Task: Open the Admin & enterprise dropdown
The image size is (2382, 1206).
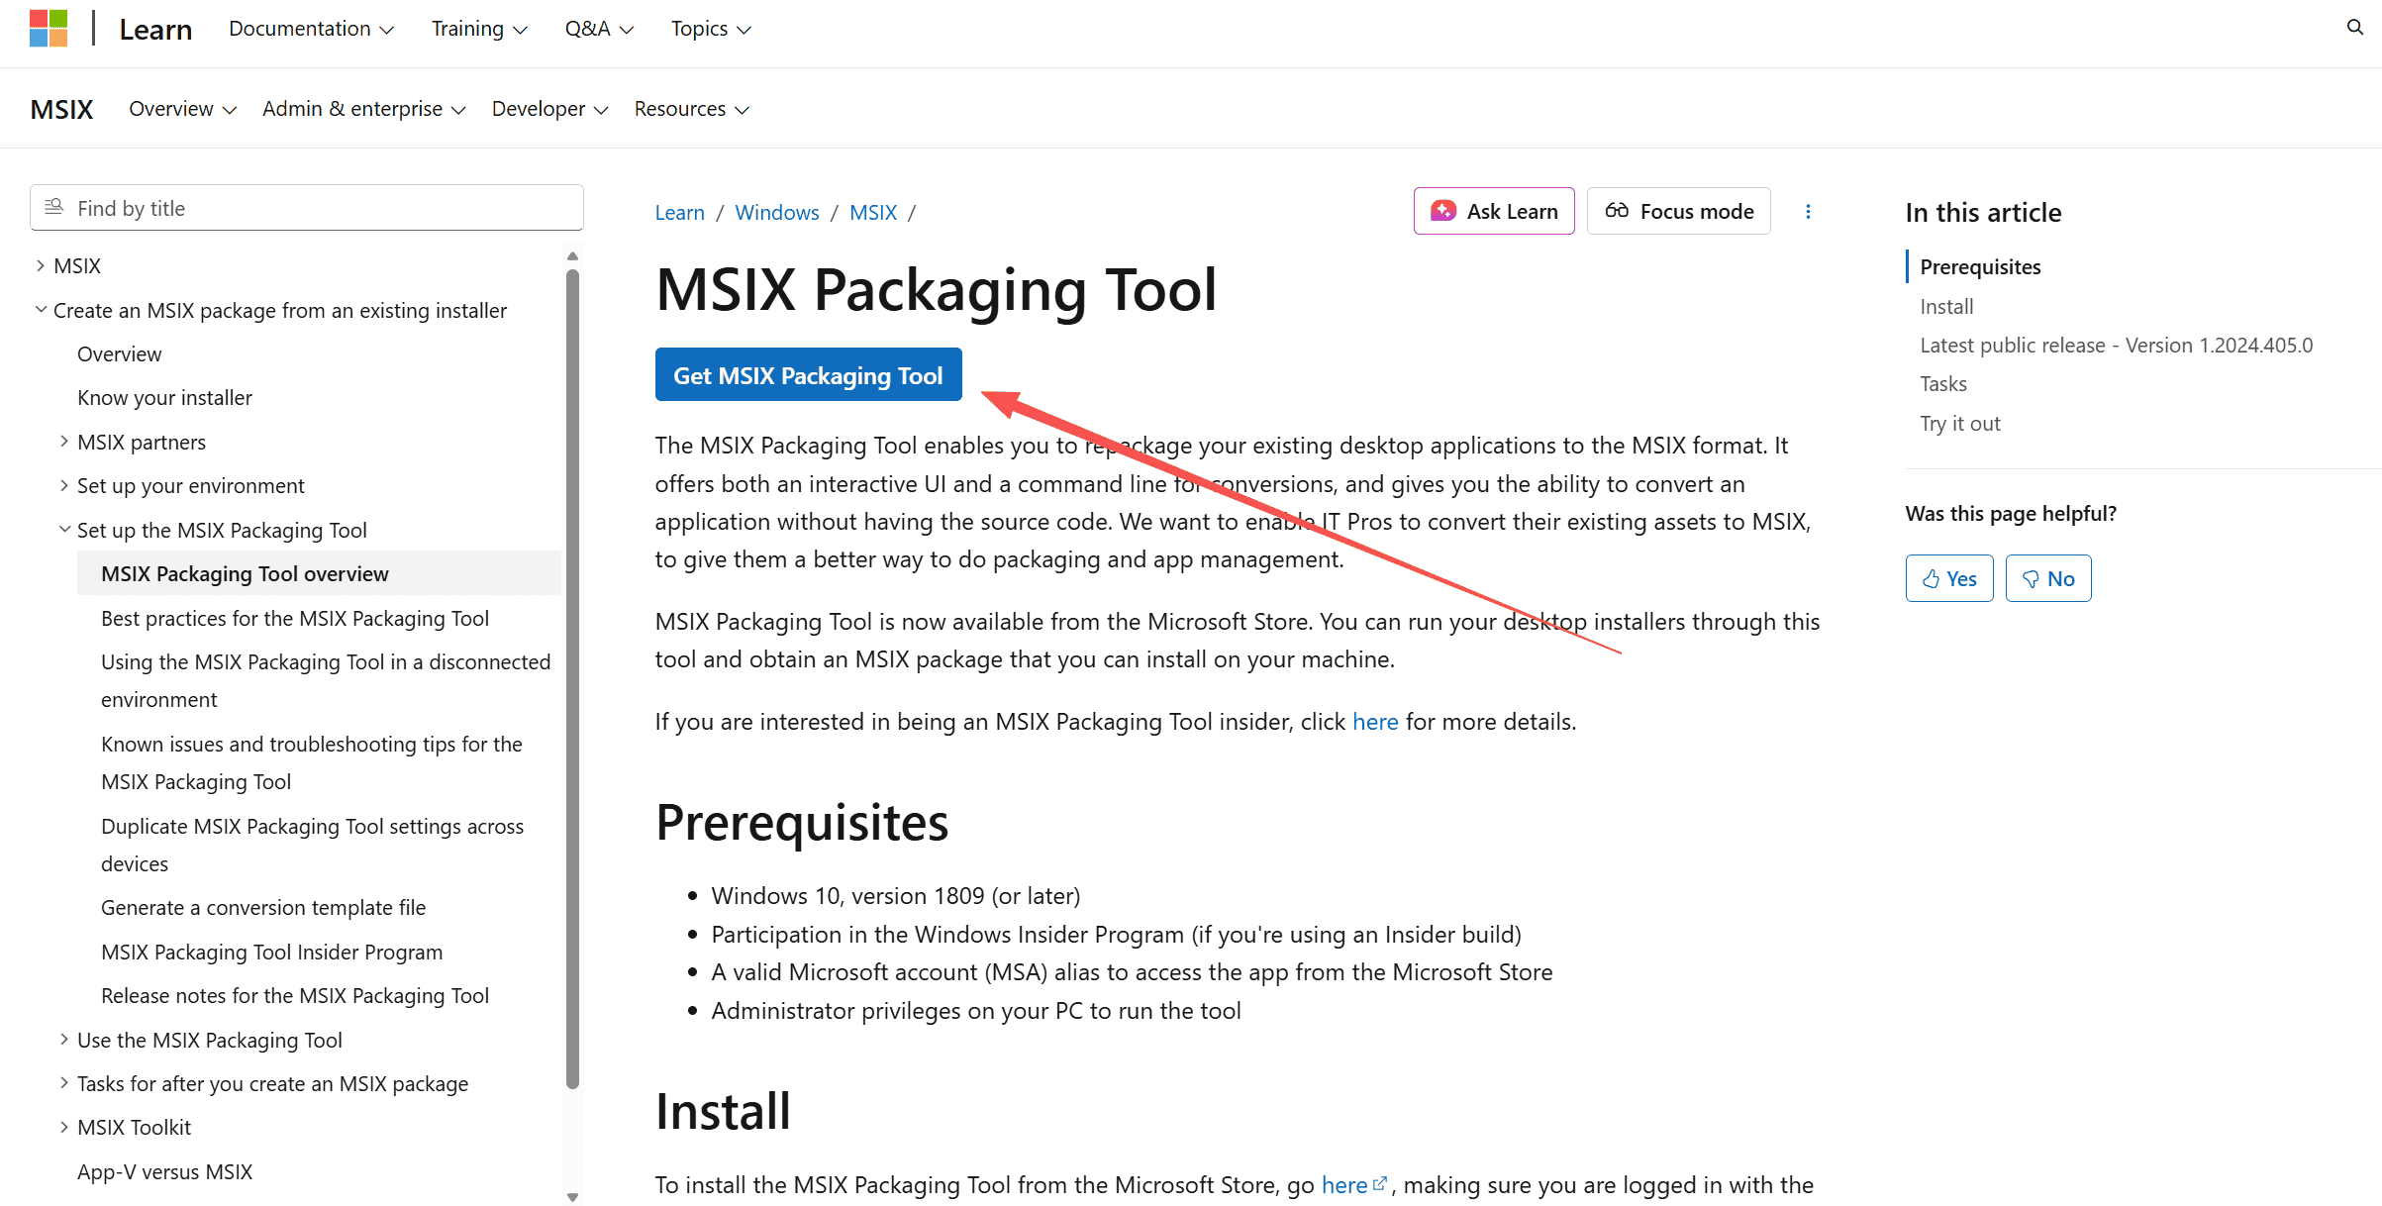Action: pyautogui.click(x=363, y=109)
